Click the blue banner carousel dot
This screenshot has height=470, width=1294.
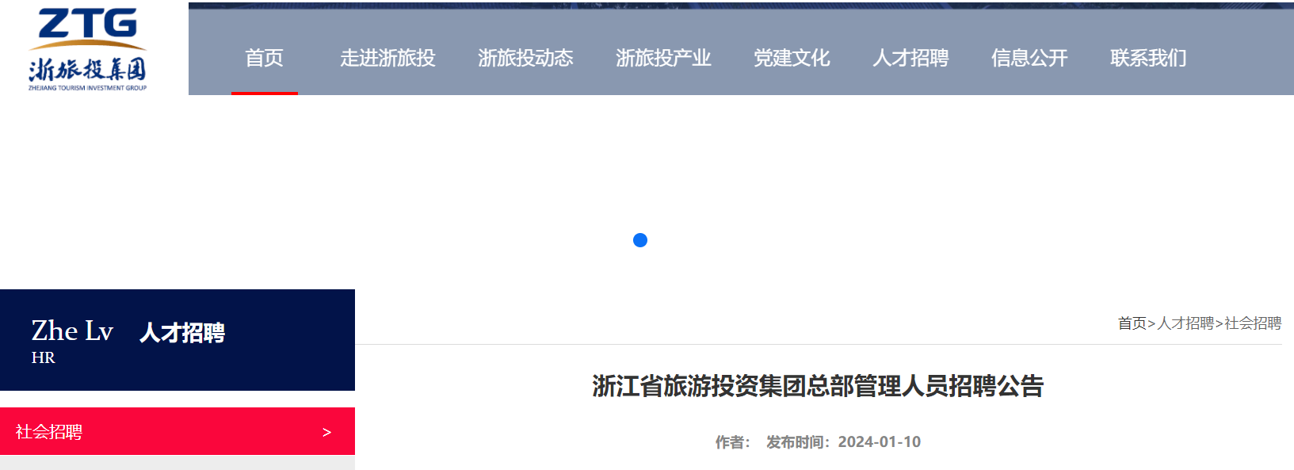640,240
